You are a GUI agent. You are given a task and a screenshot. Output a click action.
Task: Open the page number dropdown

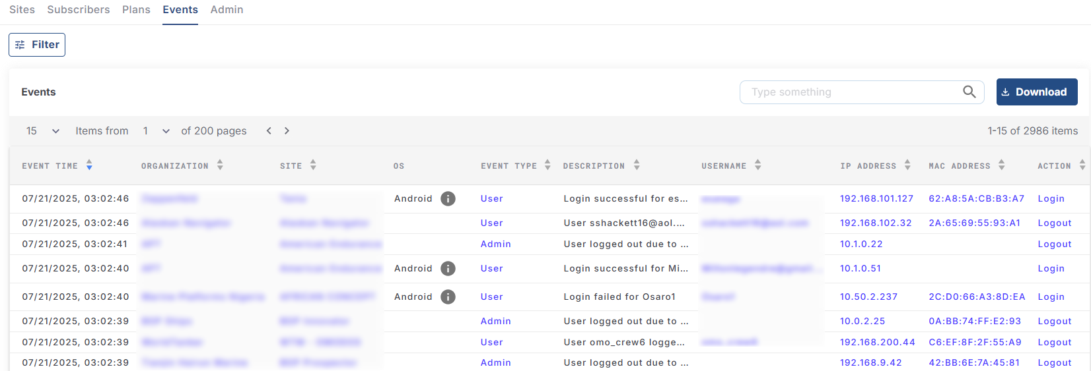click(x=166, y=131)
